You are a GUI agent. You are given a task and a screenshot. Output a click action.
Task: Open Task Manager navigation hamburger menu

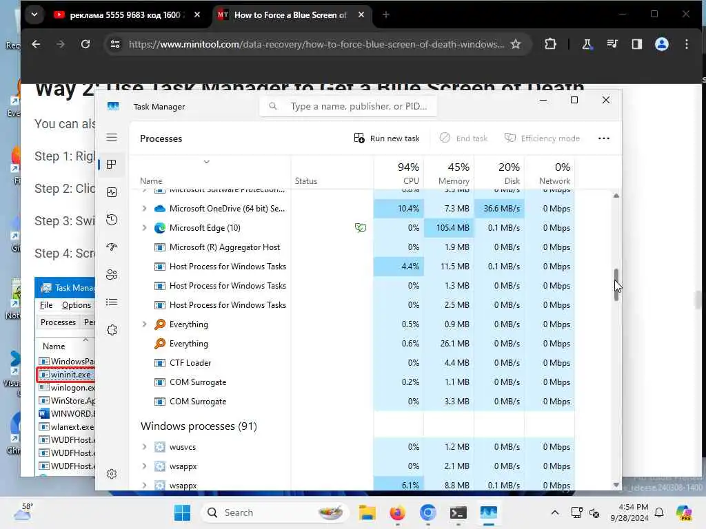[x=112, y=138]
